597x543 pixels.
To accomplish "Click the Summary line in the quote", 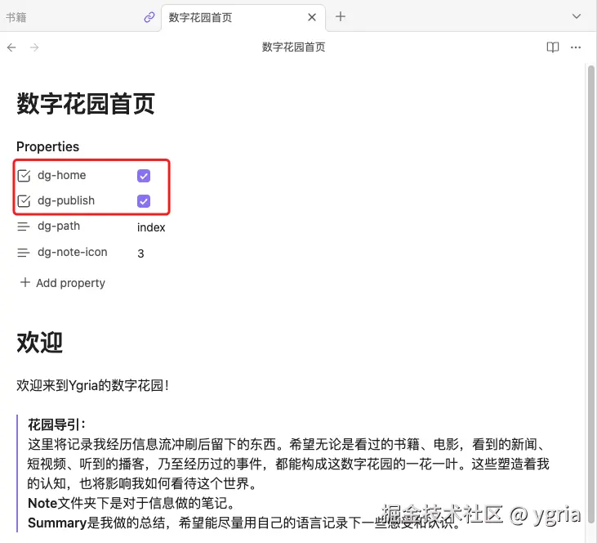I will [243, 523].
